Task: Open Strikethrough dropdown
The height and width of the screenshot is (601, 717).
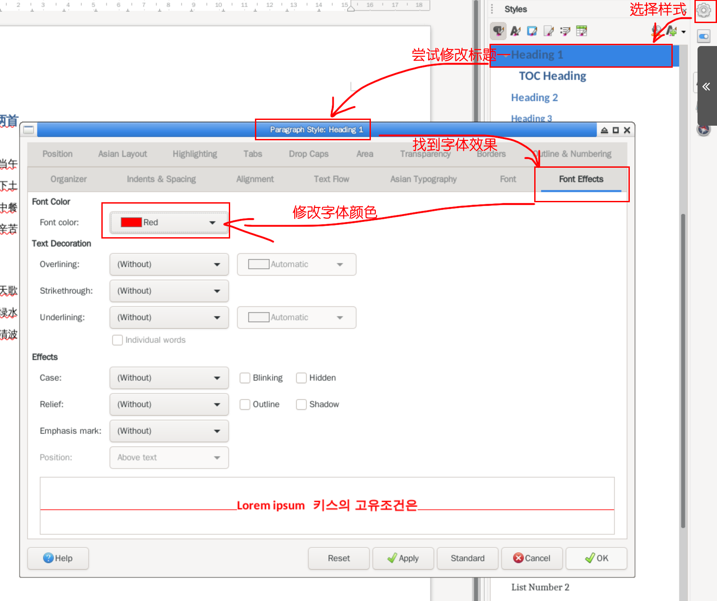Action: coord(169,291)
